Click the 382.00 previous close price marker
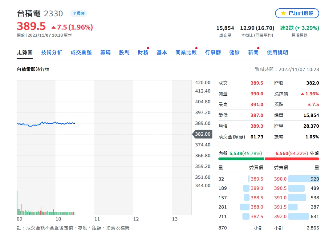 point(202,134)
